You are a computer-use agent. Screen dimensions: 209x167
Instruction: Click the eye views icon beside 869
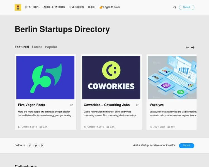(x=169, y=127)
